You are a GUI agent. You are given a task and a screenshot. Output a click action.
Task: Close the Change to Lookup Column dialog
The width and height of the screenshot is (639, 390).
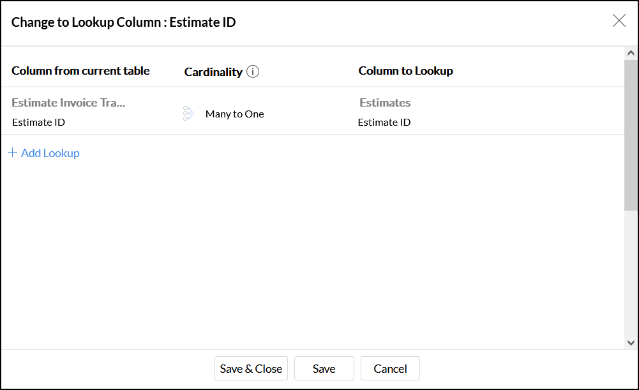(619, 21)
